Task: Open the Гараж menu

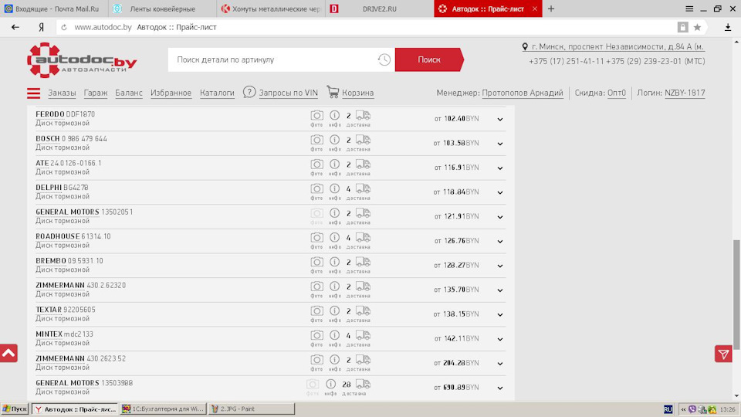Action: point(96,93)
